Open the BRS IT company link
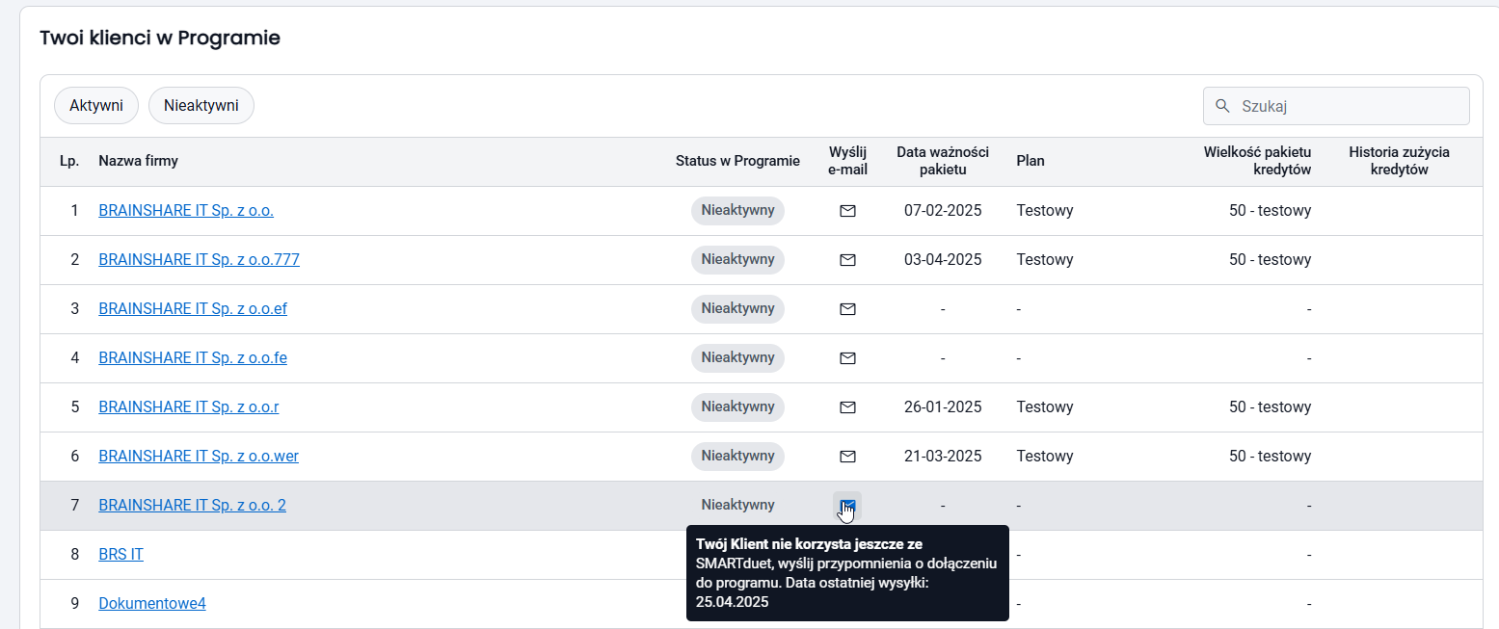The image size is (1499, 629). pyautogui.click(x=121, y=554)
